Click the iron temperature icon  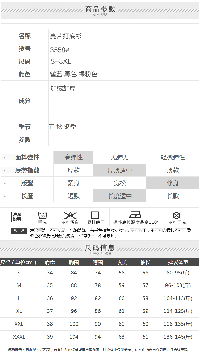[x=135, y=214]
